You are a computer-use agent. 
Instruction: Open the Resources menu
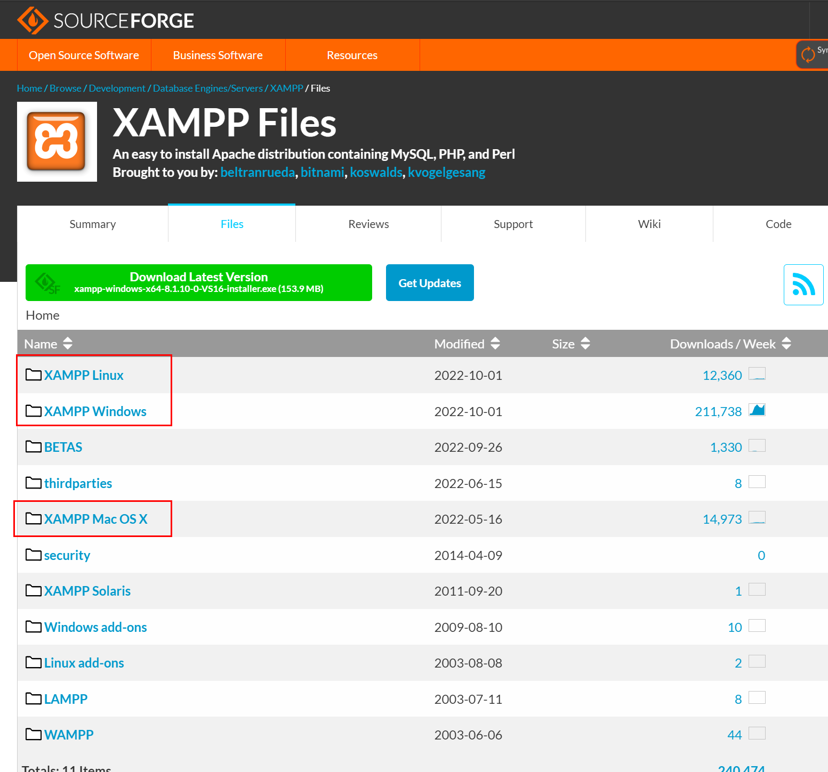[x=352, y=55]
